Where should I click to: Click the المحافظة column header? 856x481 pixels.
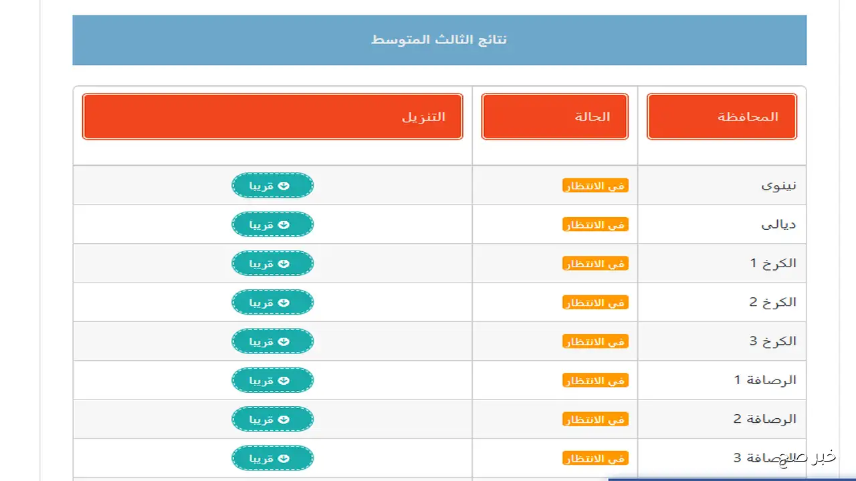(722, 117)
